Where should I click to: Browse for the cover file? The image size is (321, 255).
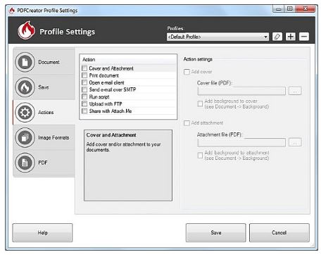click(x=295, y=91)
